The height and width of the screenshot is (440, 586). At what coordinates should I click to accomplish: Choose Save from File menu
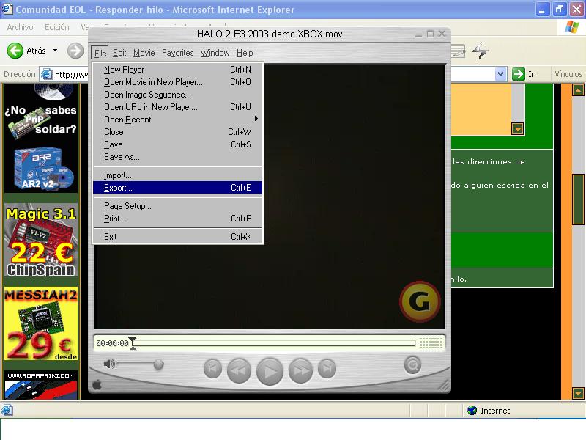click(177, 144)
